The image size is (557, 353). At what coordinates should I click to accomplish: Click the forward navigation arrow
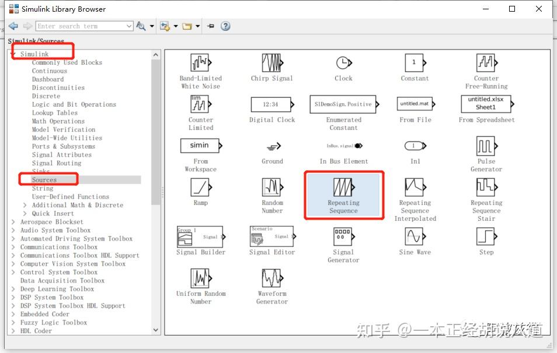[27, 26]
